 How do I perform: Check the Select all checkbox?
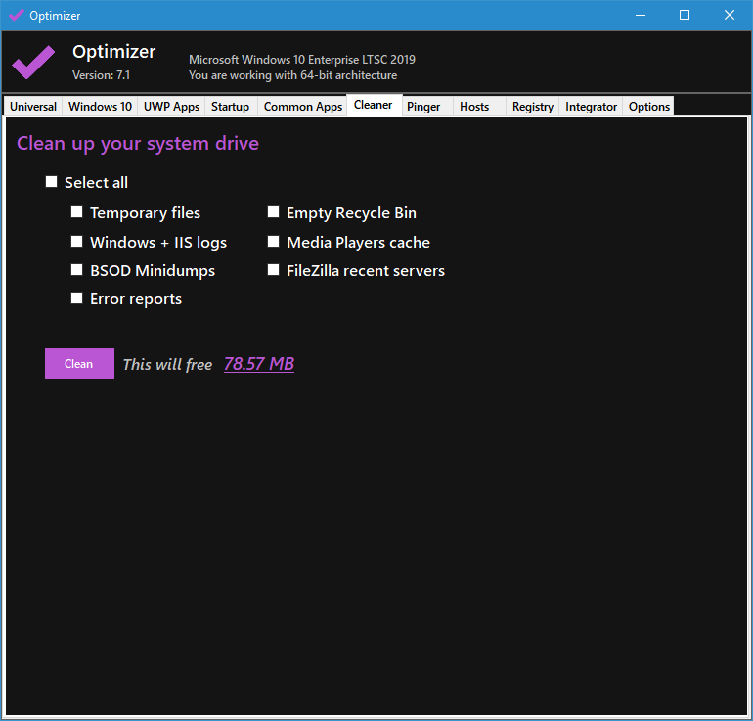click(x=52, y=182)
